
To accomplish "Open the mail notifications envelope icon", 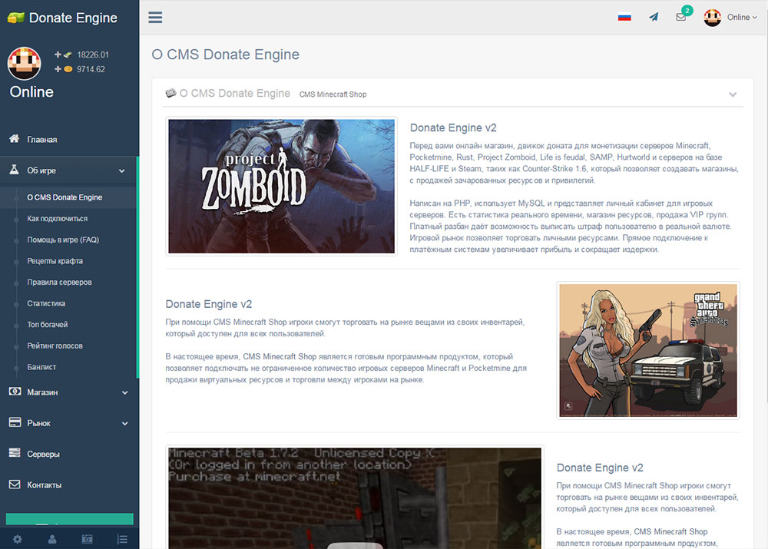I will [680, 17].
